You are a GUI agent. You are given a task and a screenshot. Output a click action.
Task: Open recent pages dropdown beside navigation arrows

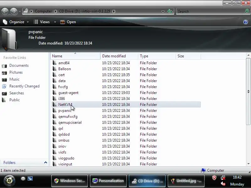(x=20, y=12)
